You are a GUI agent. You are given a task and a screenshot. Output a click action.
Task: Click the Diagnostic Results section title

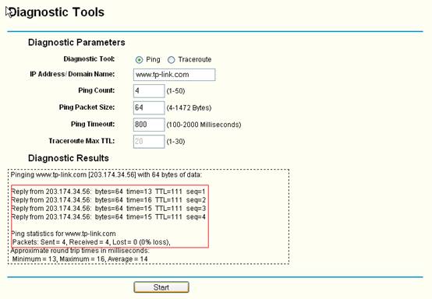click(69, 158)
